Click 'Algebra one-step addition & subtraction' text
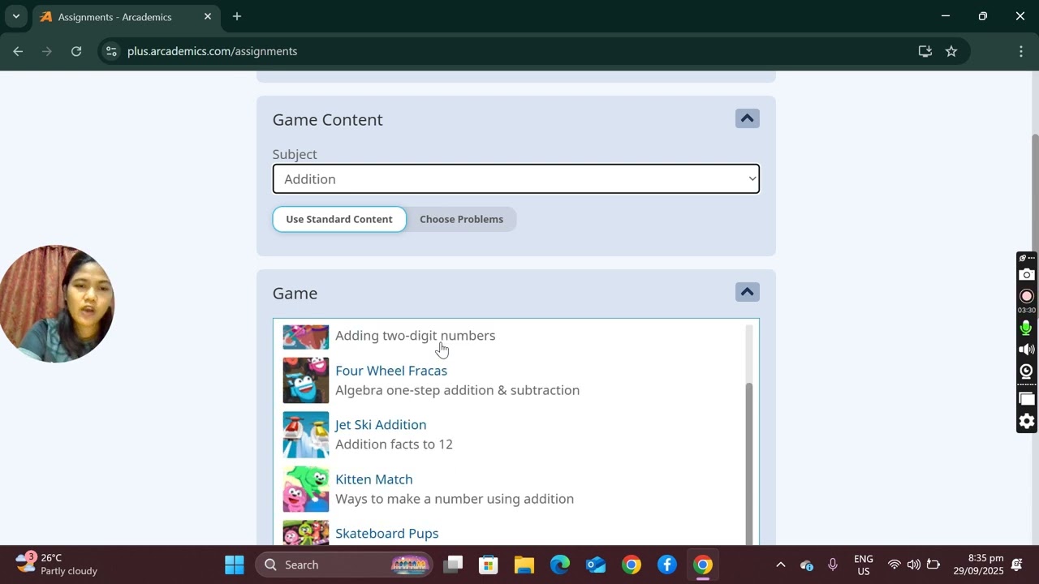This screenshot has width=1039, height=584. (458, 390)
